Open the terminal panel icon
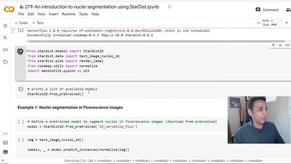The width and height of the screenshot is (291, 164). click(x=5, y=152)
